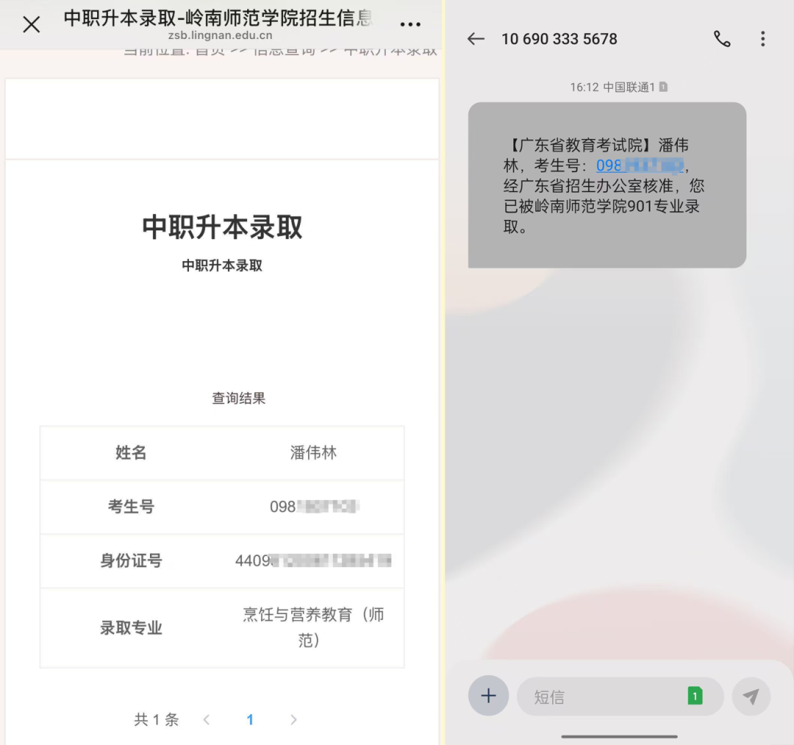Tap the plus attachment button in messaging

pos(488,696)
